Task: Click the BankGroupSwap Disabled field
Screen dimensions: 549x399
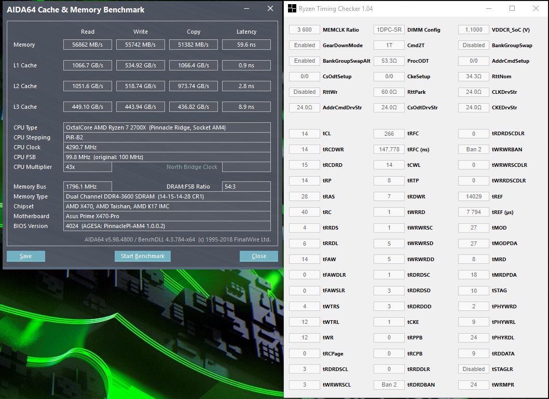Action: [x=473, y=45]
